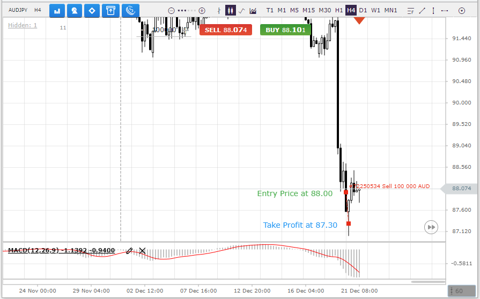Image resolution: width=480 pixels, height=299 pixels.
Task: Select W1 timeframe
Action: pyautogui.click(x=375, y=10)
